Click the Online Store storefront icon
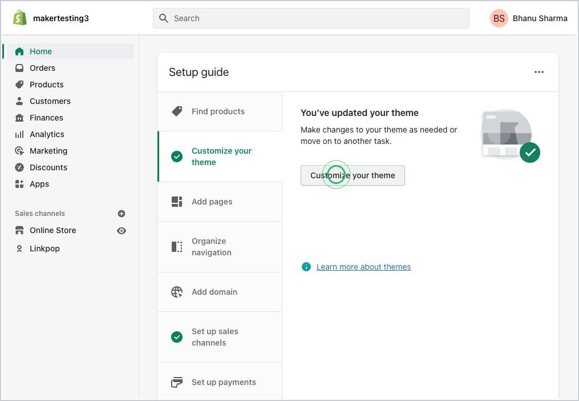Screen dimensions: 579x401 [x=19, y=230]
